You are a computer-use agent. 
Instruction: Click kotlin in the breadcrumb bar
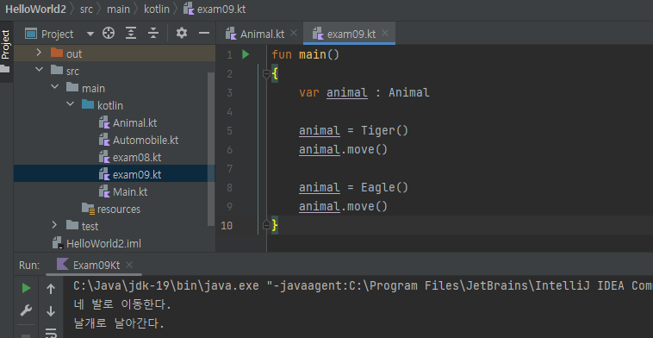[157, 9]
